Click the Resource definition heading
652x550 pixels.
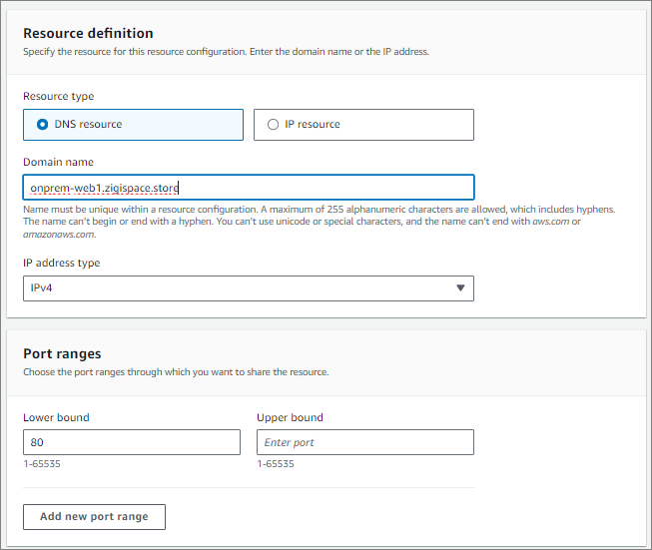[x=88, y=33]
